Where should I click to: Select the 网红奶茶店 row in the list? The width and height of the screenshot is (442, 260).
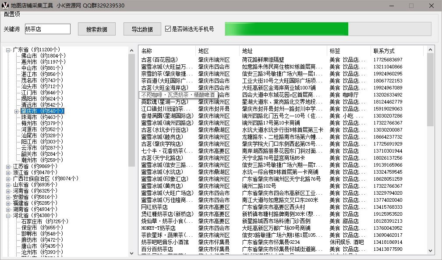[155, 207]
